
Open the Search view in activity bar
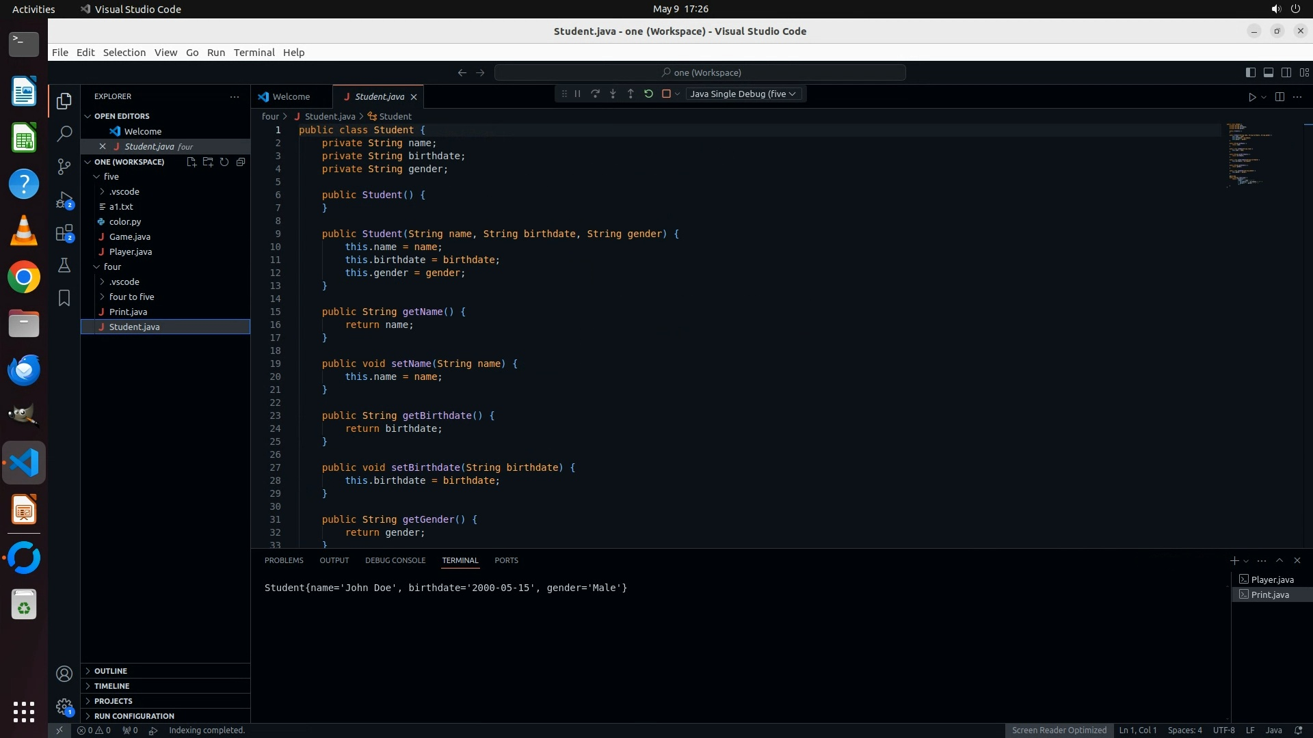point(64,133)
